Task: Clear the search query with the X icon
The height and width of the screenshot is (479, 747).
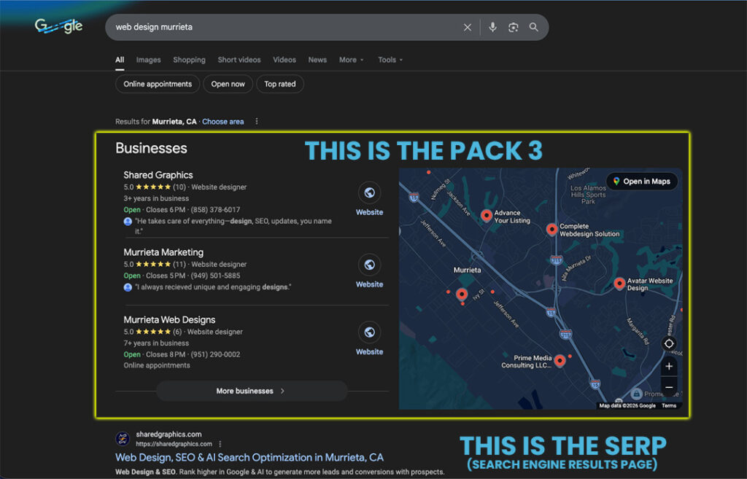Action: pyautogui.click(x=468, y=27)
